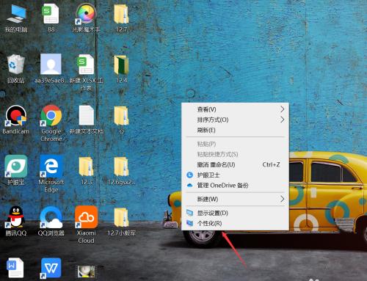
Task: Expand the 查看(V) submenu arrow
Action: pos(283,109)
